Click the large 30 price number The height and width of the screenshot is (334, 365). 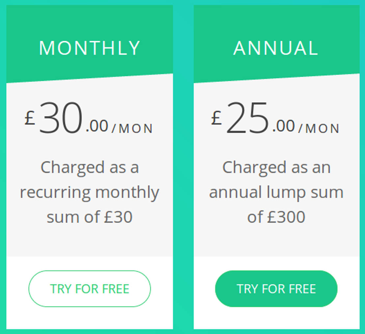click(x=61, y=119)
